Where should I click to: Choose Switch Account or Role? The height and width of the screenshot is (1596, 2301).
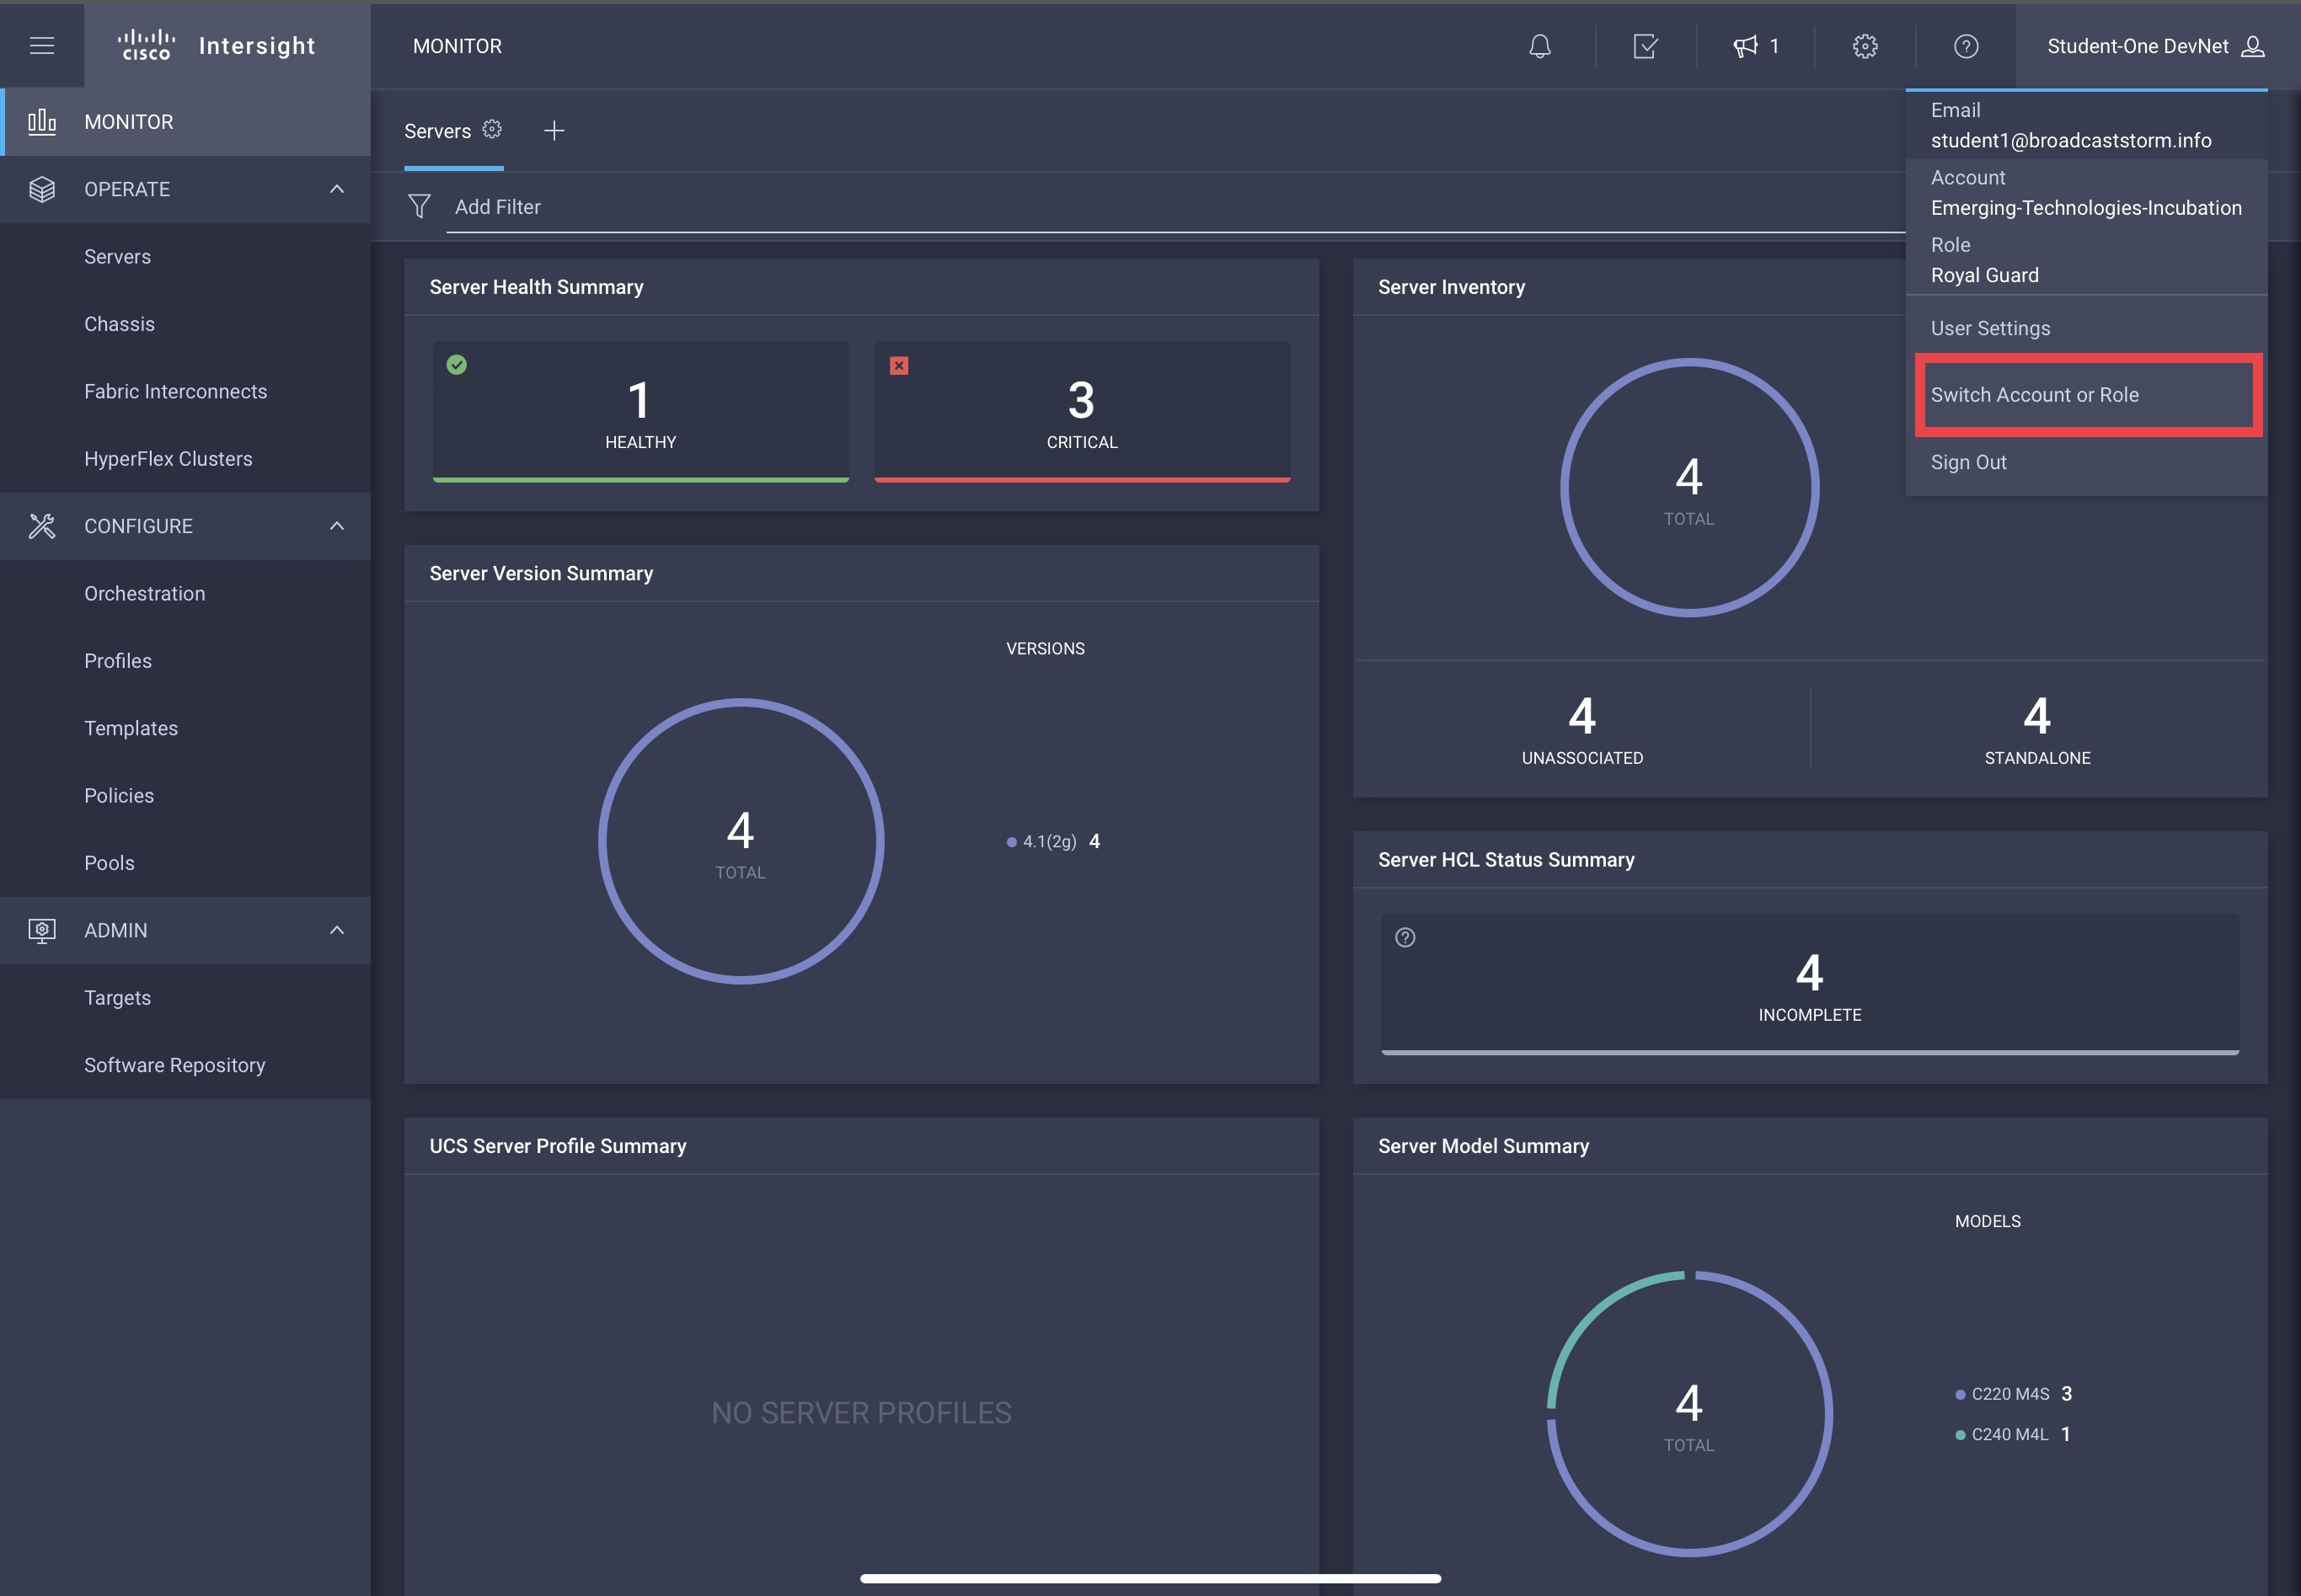pos(2086,395)
